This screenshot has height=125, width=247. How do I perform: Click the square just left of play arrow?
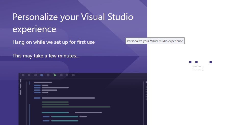[x=48, y=75]
